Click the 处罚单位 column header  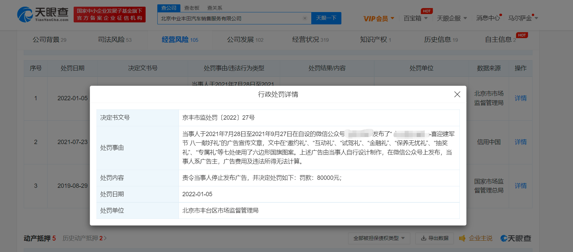(421, 68)
